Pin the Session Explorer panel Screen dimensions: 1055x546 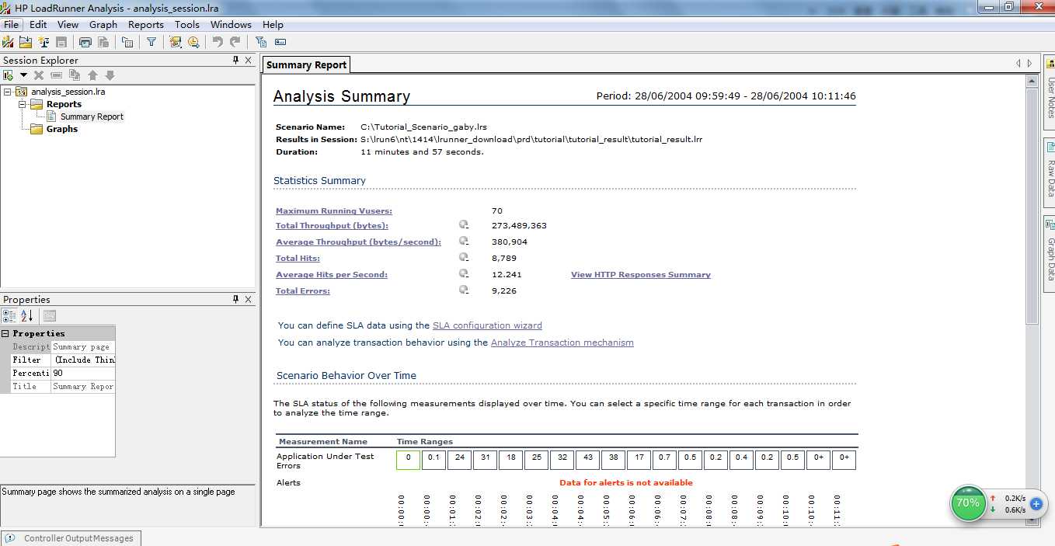236,60
